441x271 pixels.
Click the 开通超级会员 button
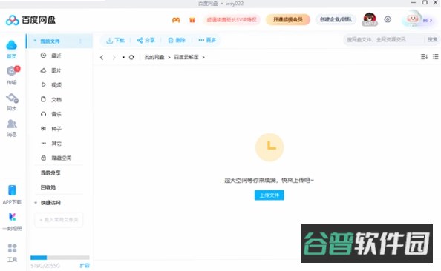288,19
